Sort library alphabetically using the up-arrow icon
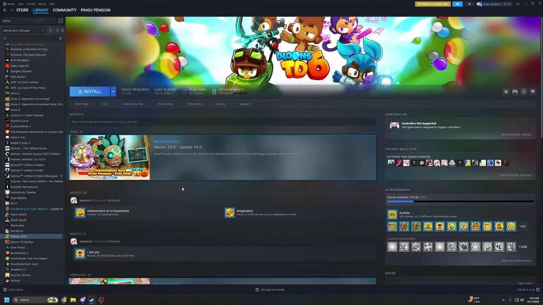Image resolution: width=543 pixels, height=305 pixels. click(x=50, y=30)
